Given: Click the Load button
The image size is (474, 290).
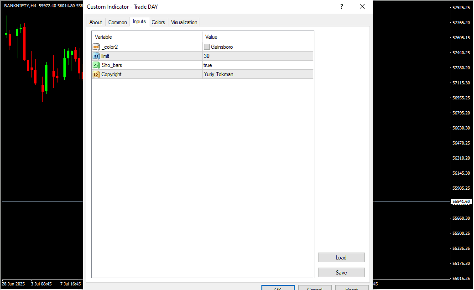Looking at the screenshot, I should 341,258.
